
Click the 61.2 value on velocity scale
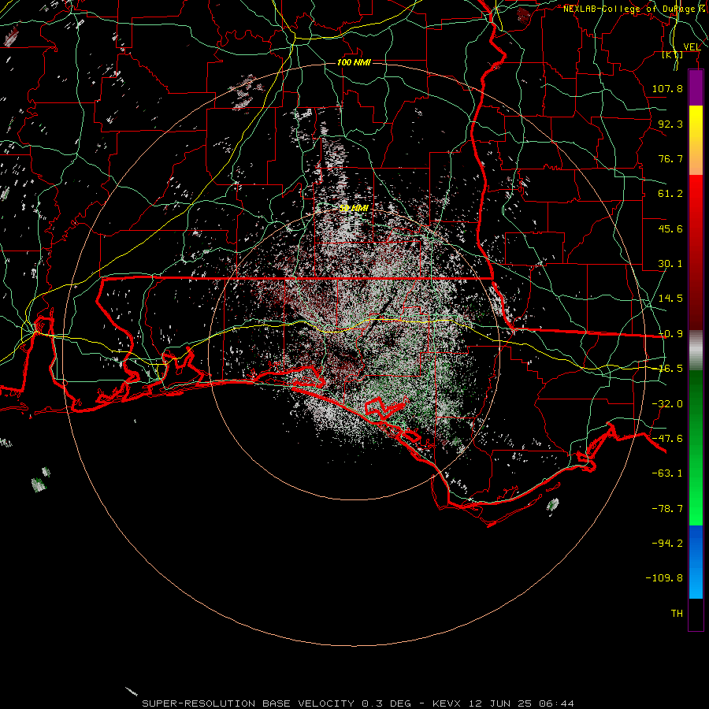(x=670, y=194)
